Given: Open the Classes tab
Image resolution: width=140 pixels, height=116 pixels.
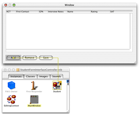Looking at the screenshot, I should (31, 76).
